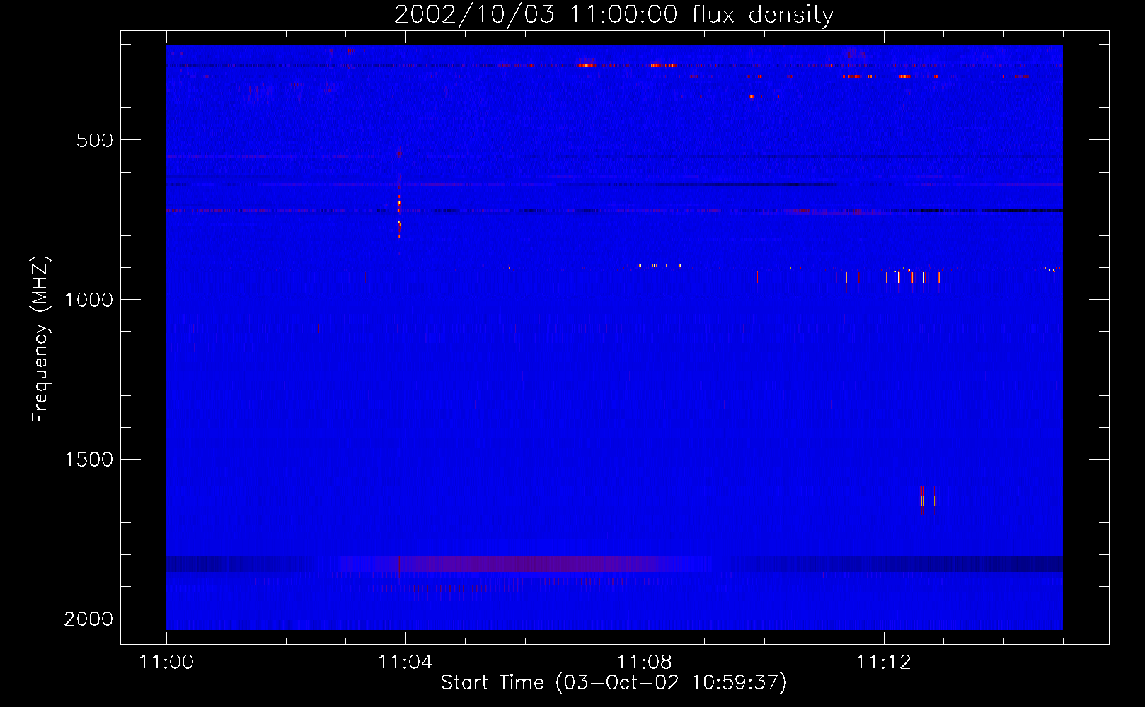Click the 11:04 time axis label

[405, 662]
